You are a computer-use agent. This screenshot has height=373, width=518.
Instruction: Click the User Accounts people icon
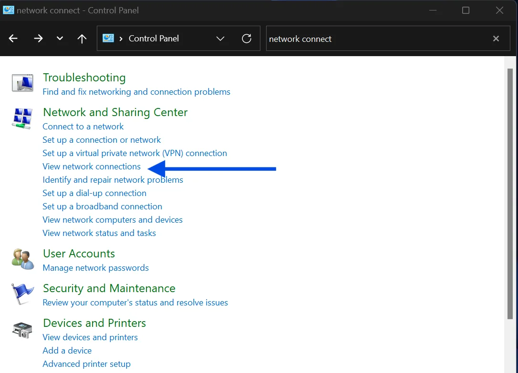[22, 259]
